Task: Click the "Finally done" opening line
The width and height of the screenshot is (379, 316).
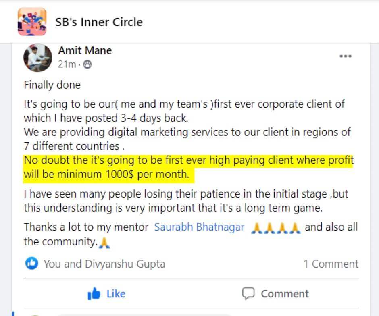Action: (x=52, y=85)
